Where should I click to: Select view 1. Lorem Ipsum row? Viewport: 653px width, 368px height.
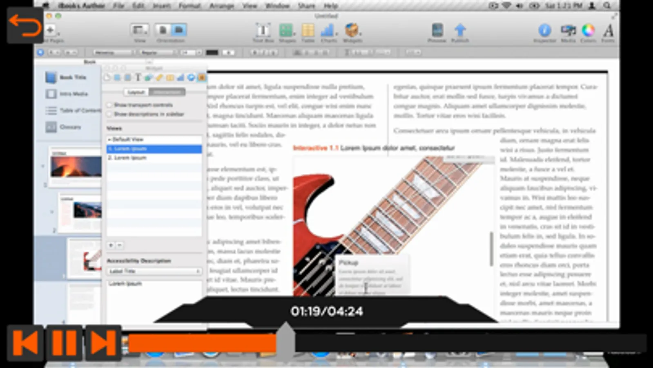[154, 149]
